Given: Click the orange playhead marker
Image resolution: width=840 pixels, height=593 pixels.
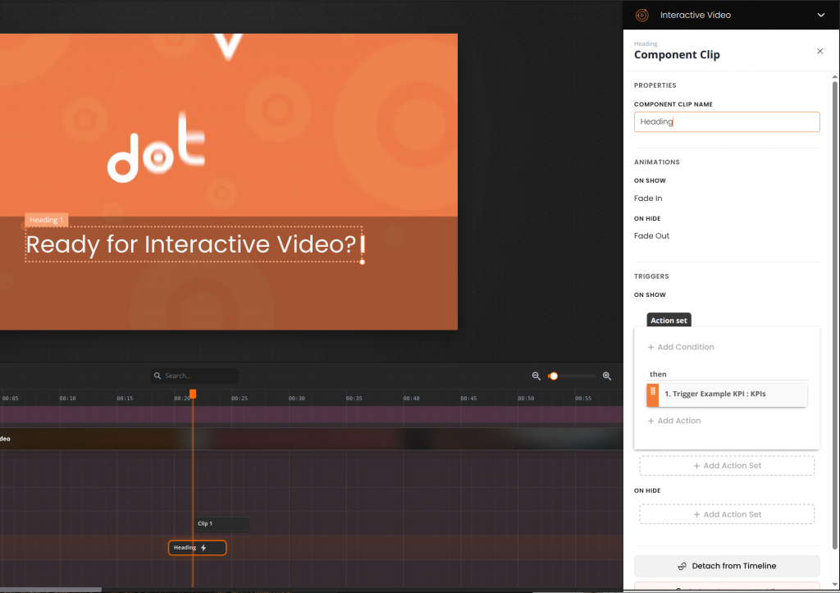Looking at the screenshot, I should pyautogui.click(x=193, y=394).
